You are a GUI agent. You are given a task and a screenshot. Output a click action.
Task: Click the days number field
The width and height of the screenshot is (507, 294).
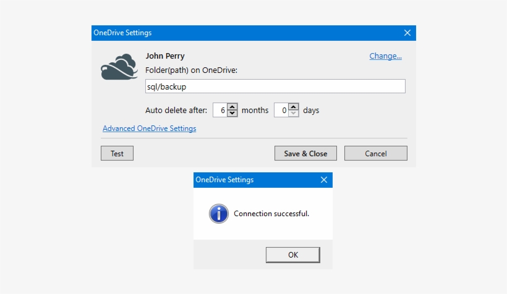[281, 110]
